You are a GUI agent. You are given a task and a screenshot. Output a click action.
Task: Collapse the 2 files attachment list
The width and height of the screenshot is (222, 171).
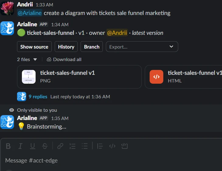coord(27,60)
